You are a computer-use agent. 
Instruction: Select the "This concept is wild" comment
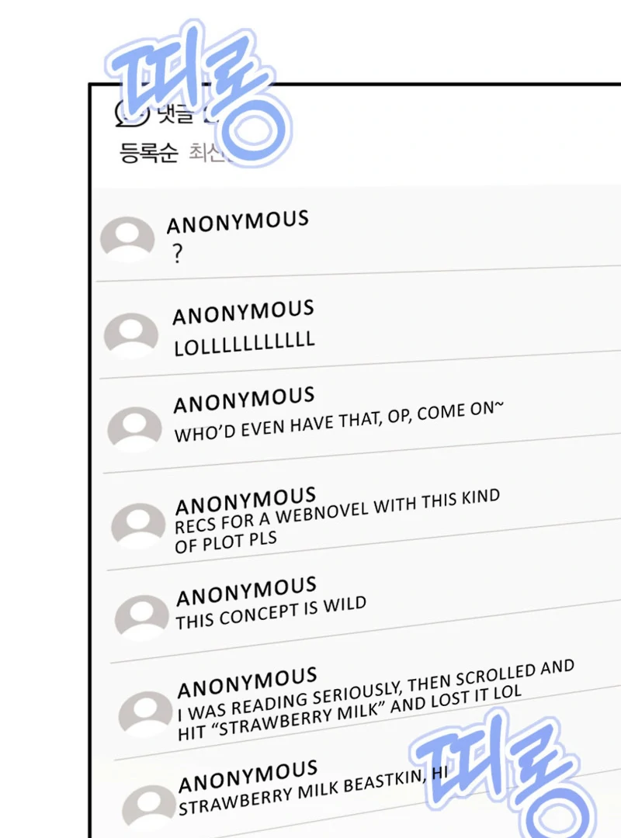(x=271, y=612)
